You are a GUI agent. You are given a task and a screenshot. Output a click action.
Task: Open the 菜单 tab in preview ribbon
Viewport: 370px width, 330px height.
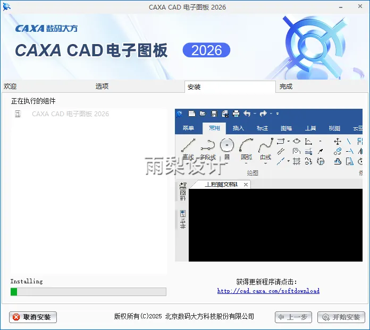188,128
